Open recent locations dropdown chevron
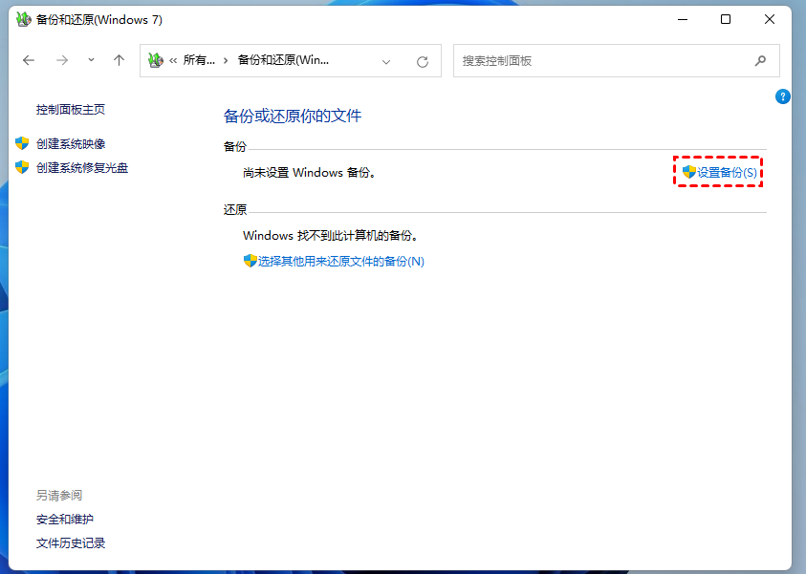The image size is (806, 574). coord(91,60)
